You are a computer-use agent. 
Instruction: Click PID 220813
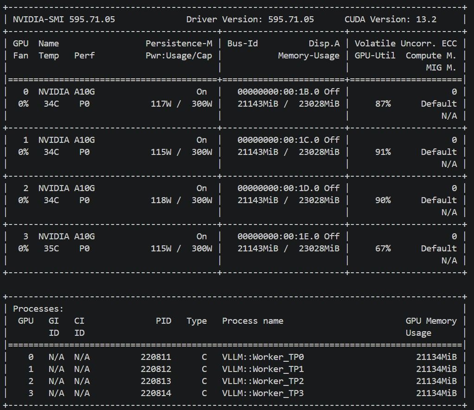156,381
